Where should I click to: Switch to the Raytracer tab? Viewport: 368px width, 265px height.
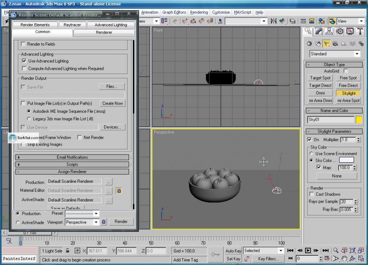72,25
